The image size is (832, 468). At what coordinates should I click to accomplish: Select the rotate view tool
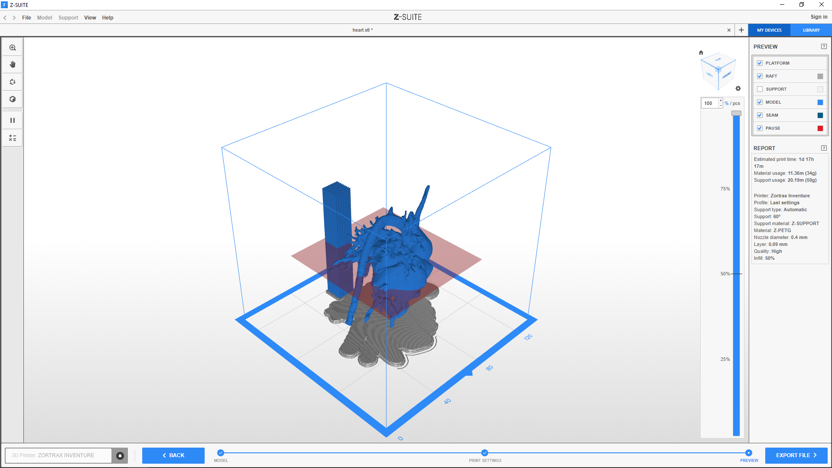coord(13,82)
